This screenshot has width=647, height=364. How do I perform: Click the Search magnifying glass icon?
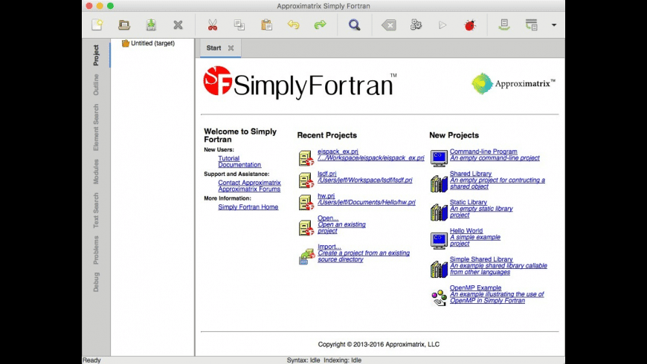[355, 25]
